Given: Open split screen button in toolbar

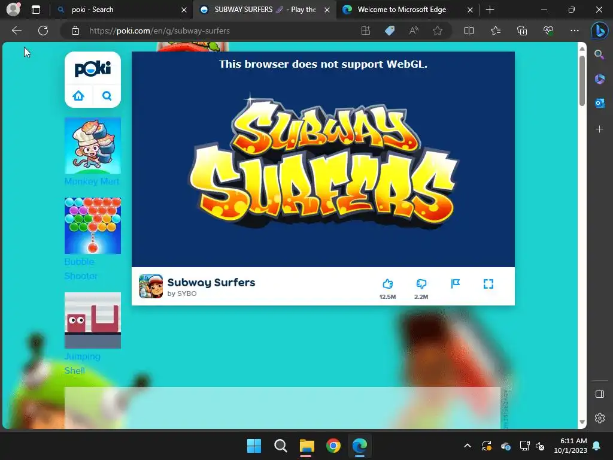Looking at the screenshot, I should (x=469, y=31).
